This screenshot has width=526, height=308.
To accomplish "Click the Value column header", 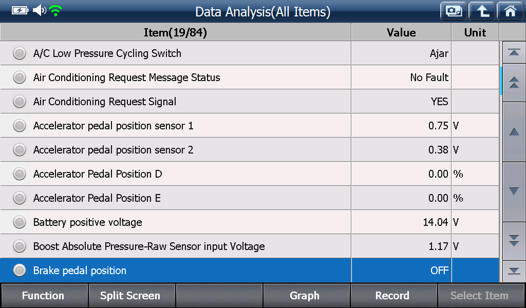I will pos(401,32).
